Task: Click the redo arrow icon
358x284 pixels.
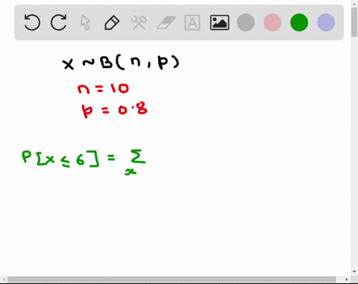Action: (59, 22)
